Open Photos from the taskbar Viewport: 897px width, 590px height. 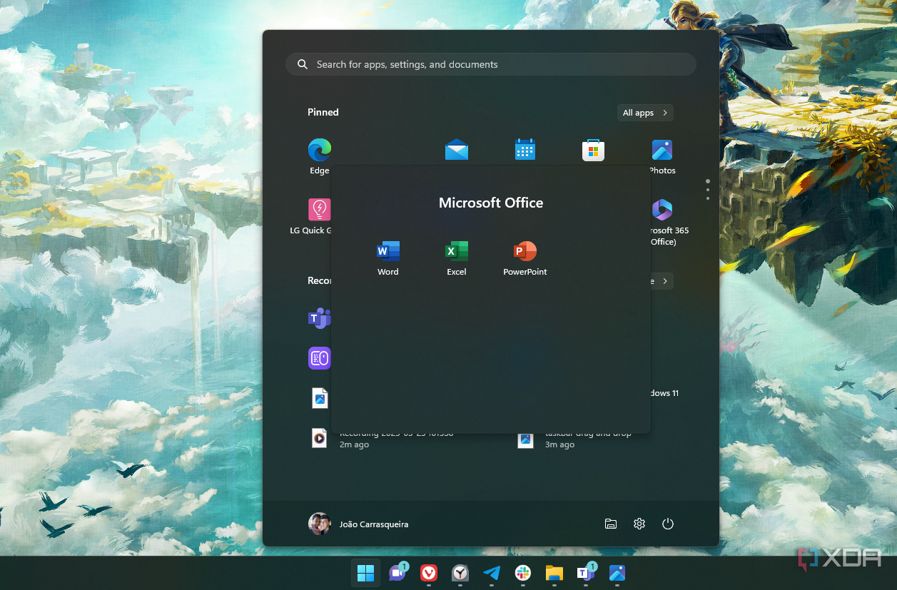pyautogui.click(x=617, y=573)
